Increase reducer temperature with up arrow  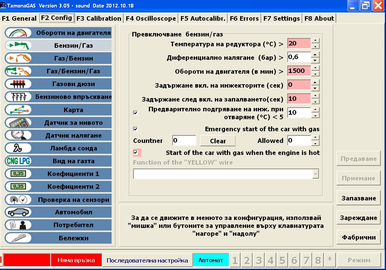pos(316,41)
